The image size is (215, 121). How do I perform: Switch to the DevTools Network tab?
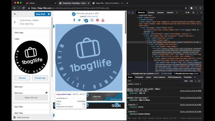(x=170, y=12)
